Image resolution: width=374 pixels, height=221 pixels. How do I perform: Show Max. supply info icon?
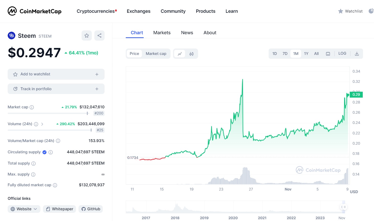(33, 175)
